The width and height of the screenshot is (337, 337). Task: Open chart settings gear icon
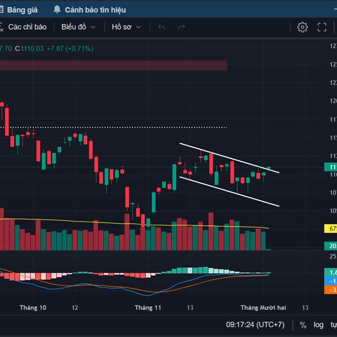point(302,28)
